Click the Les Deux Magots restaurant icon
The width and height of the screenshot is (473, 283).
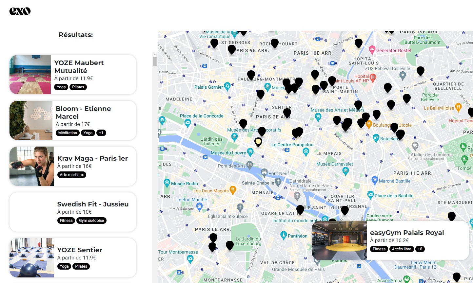(x=233, y=190)
